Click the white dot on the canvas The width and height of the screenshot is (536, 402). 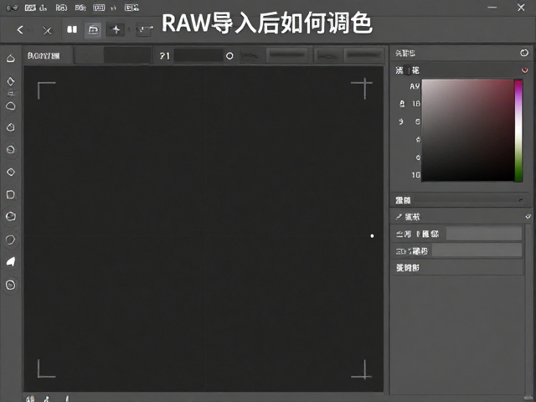click(x=372, y=236)
